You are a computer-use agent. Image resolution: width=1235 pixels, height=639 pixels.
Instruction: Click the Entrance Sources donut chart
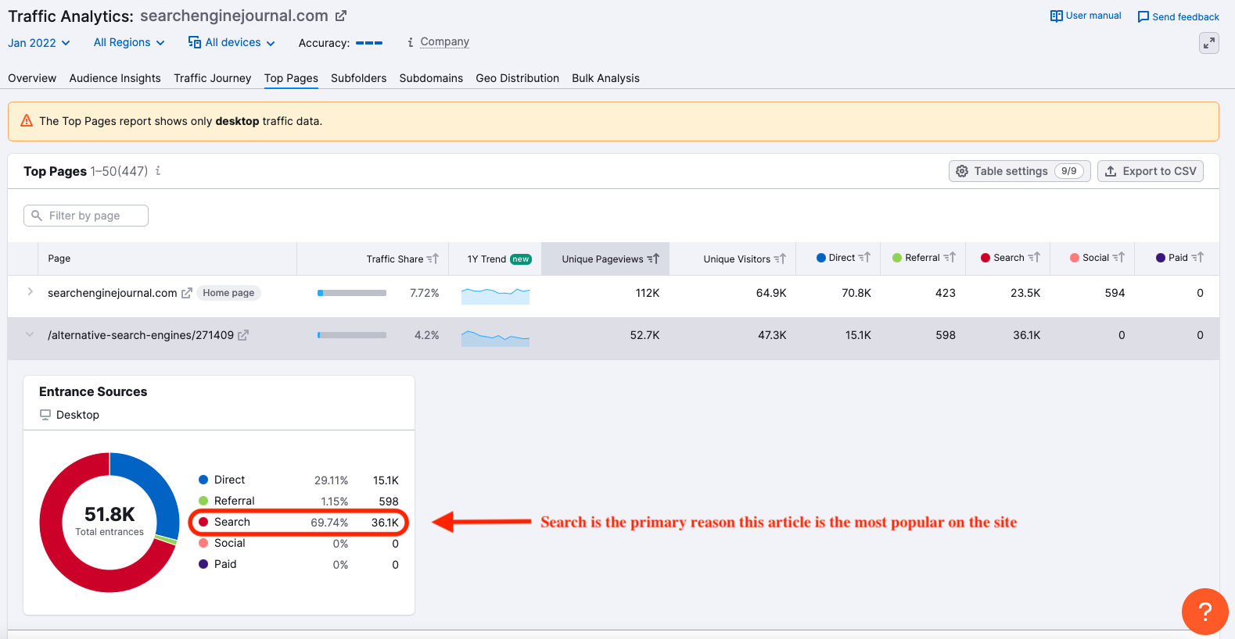pos(109,523)
